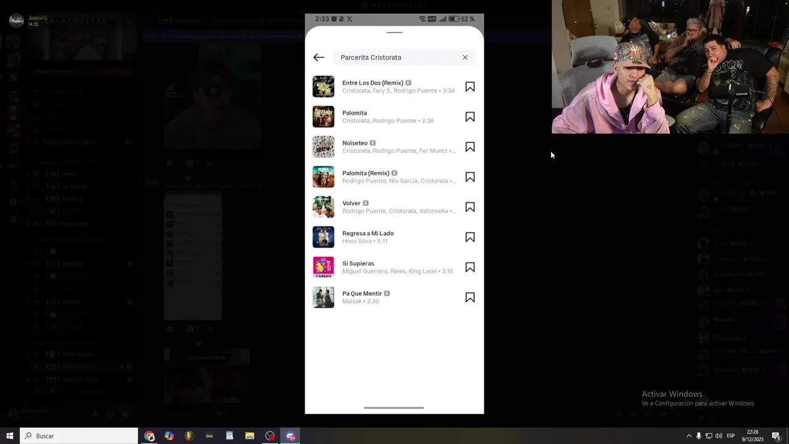Screen dimensions: 789x444
Task: Open the clock showing 22:28
Action: 753,436
